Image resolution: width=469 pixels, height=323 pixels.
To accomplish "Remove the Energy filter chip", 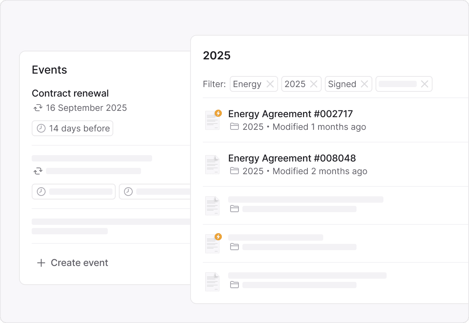I will click(x=270, y=84).
